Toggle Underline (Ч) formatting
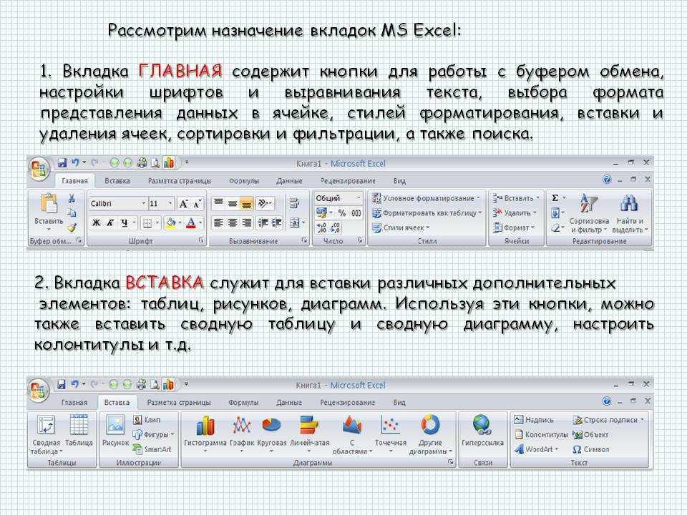 pos(125,223)
